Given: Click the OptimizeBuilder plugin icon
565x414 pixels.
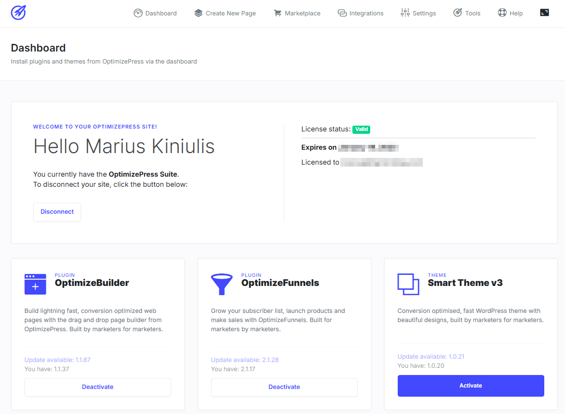Looking at the screenshot, I should coord(35,284).
